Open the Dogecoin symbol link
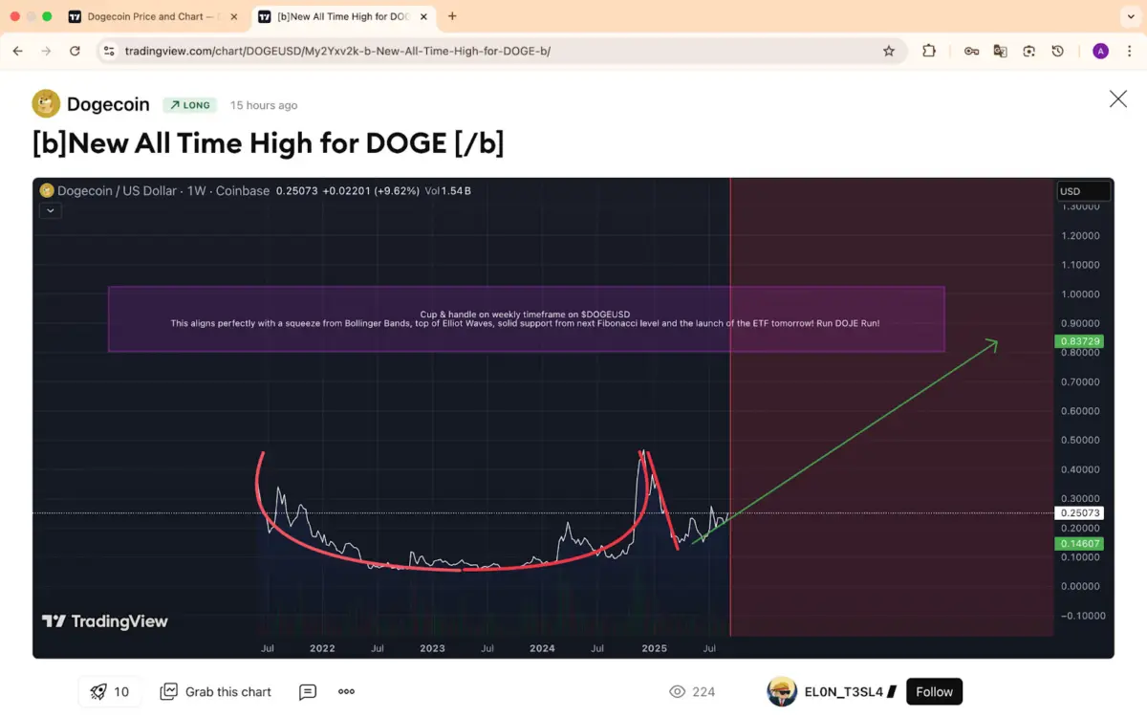1147x717 pixels. pyautogui.click(x=108, y=104)
